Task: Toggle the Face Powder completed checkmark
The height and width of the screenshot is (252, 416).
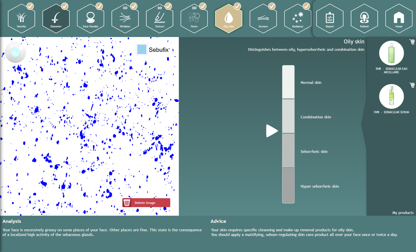Action: (x=99, y=6)
